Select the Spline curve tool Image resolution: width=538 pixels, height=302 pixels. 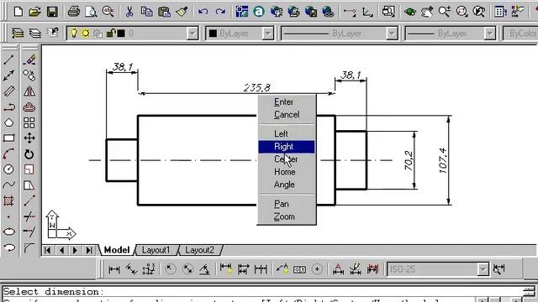[x=9, y=185]
